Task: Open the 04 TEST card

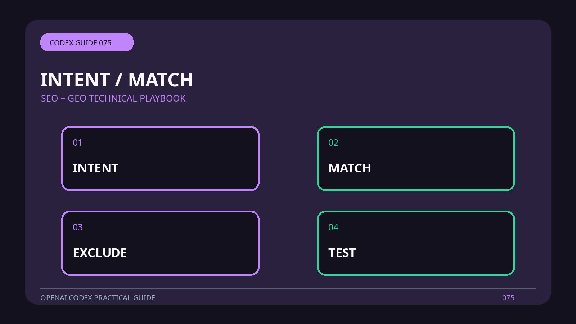Action: point(416,243)
